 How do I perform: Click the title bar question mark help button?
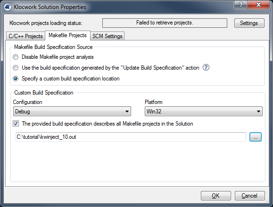tap(240, 5)
